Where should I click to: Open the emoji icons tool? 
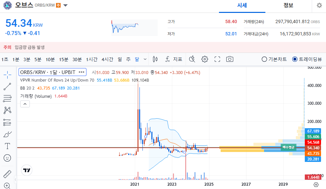pos(7,158)
